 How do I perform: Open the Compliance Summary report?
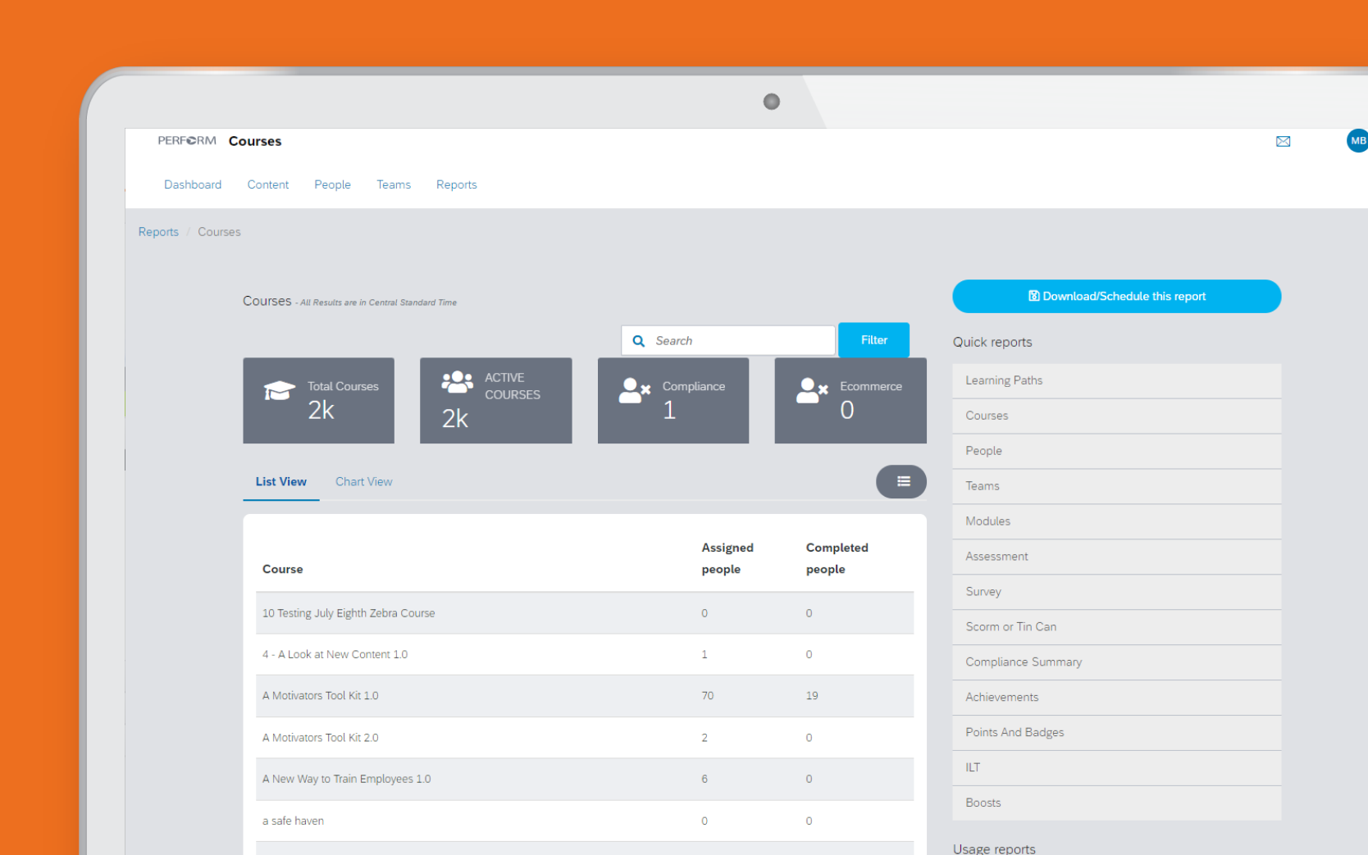coord(1117,662)
